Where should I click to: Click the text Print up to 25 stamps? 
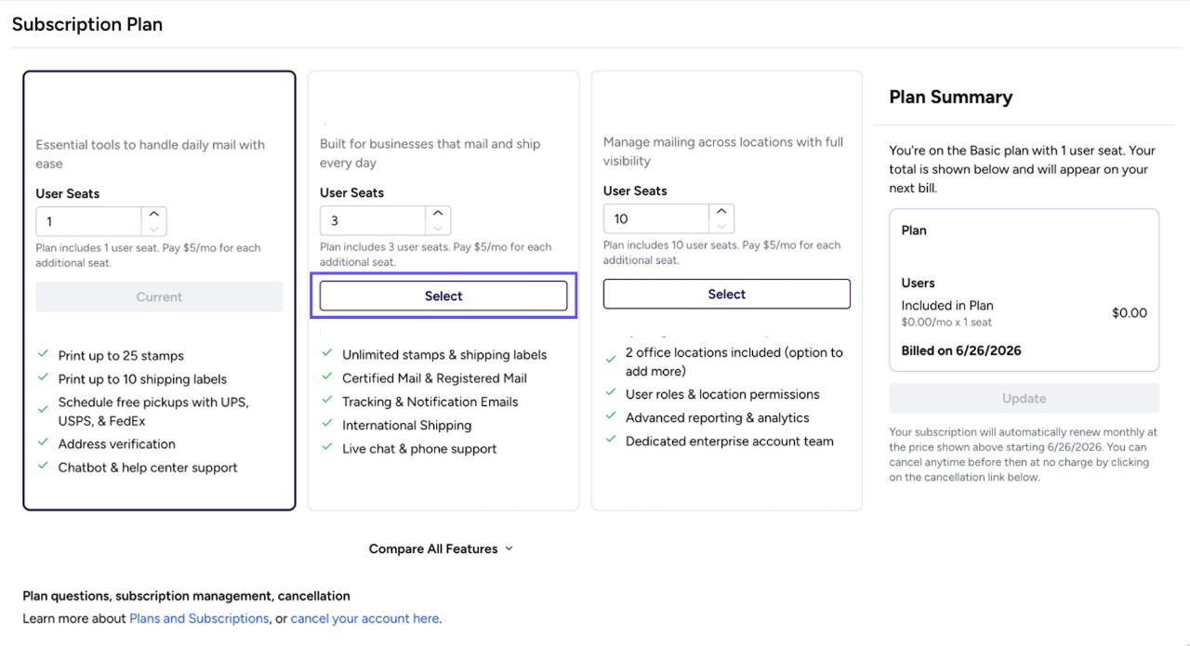pyautogui.click(x=121, y=356)
